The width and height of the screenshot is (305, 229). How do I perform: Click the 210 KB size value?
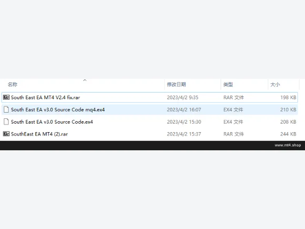(288, 110)
